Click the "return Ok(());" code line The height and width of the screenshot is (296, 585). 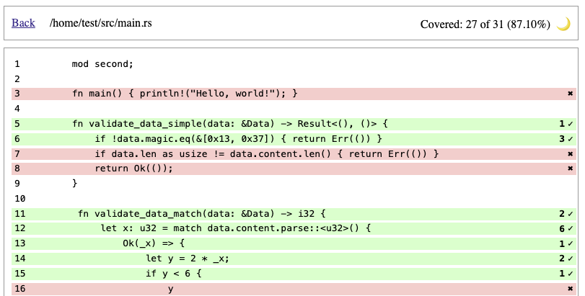[x=134, y=169]
